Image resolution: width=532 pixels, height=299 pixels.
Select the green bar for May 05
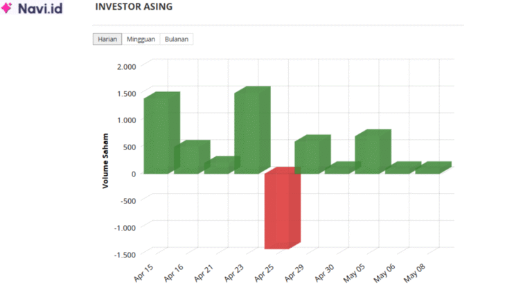coord(369,152)
